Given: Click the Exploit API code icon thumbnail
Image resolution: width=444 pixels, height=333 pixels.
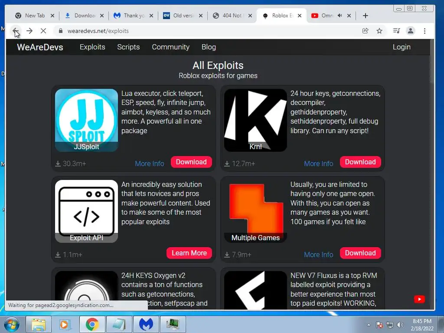Looking at the screenshot, I should (x=86, y=211).
